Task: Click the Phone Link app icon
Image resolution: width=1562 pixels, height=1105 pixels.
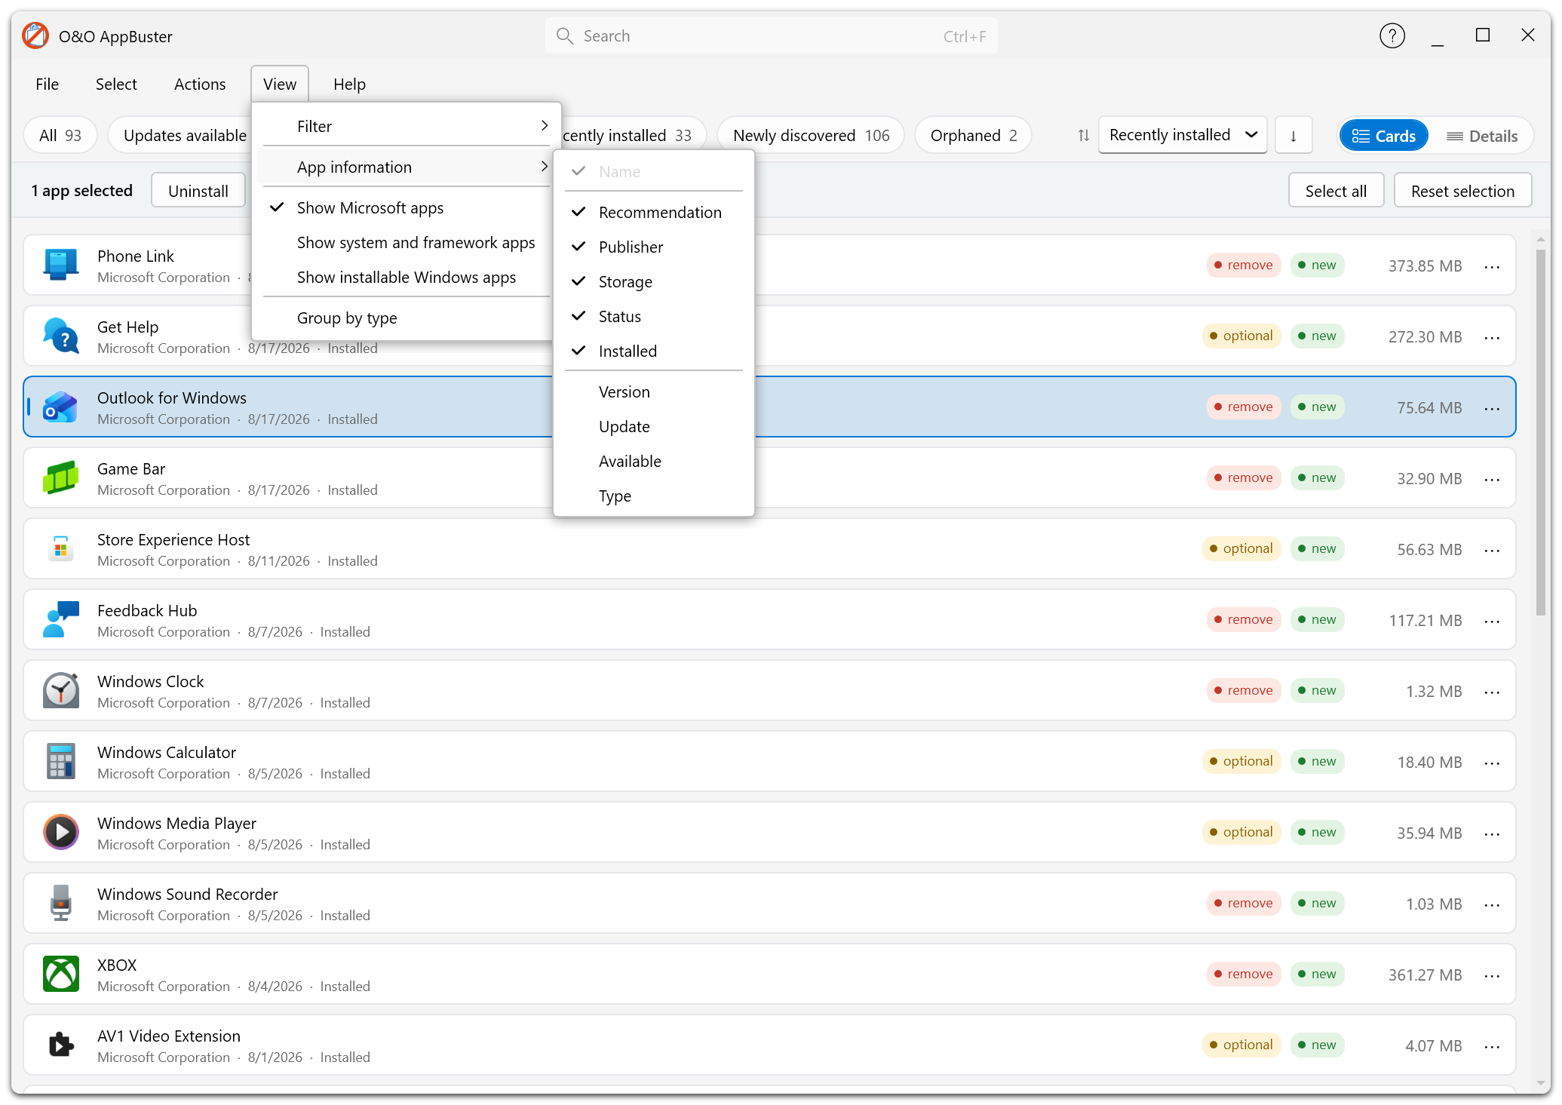Action: point(60,265)
